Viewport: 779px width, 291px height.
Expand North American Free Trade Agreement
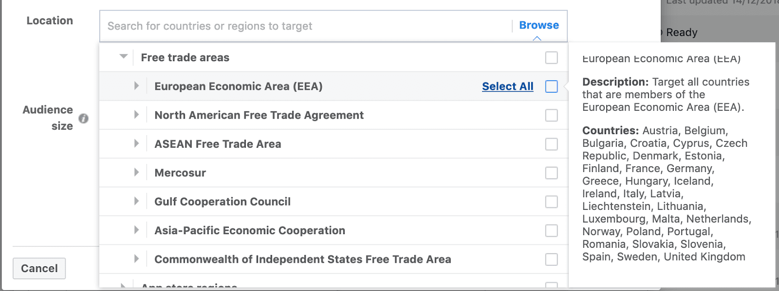[x=136, y=115]
